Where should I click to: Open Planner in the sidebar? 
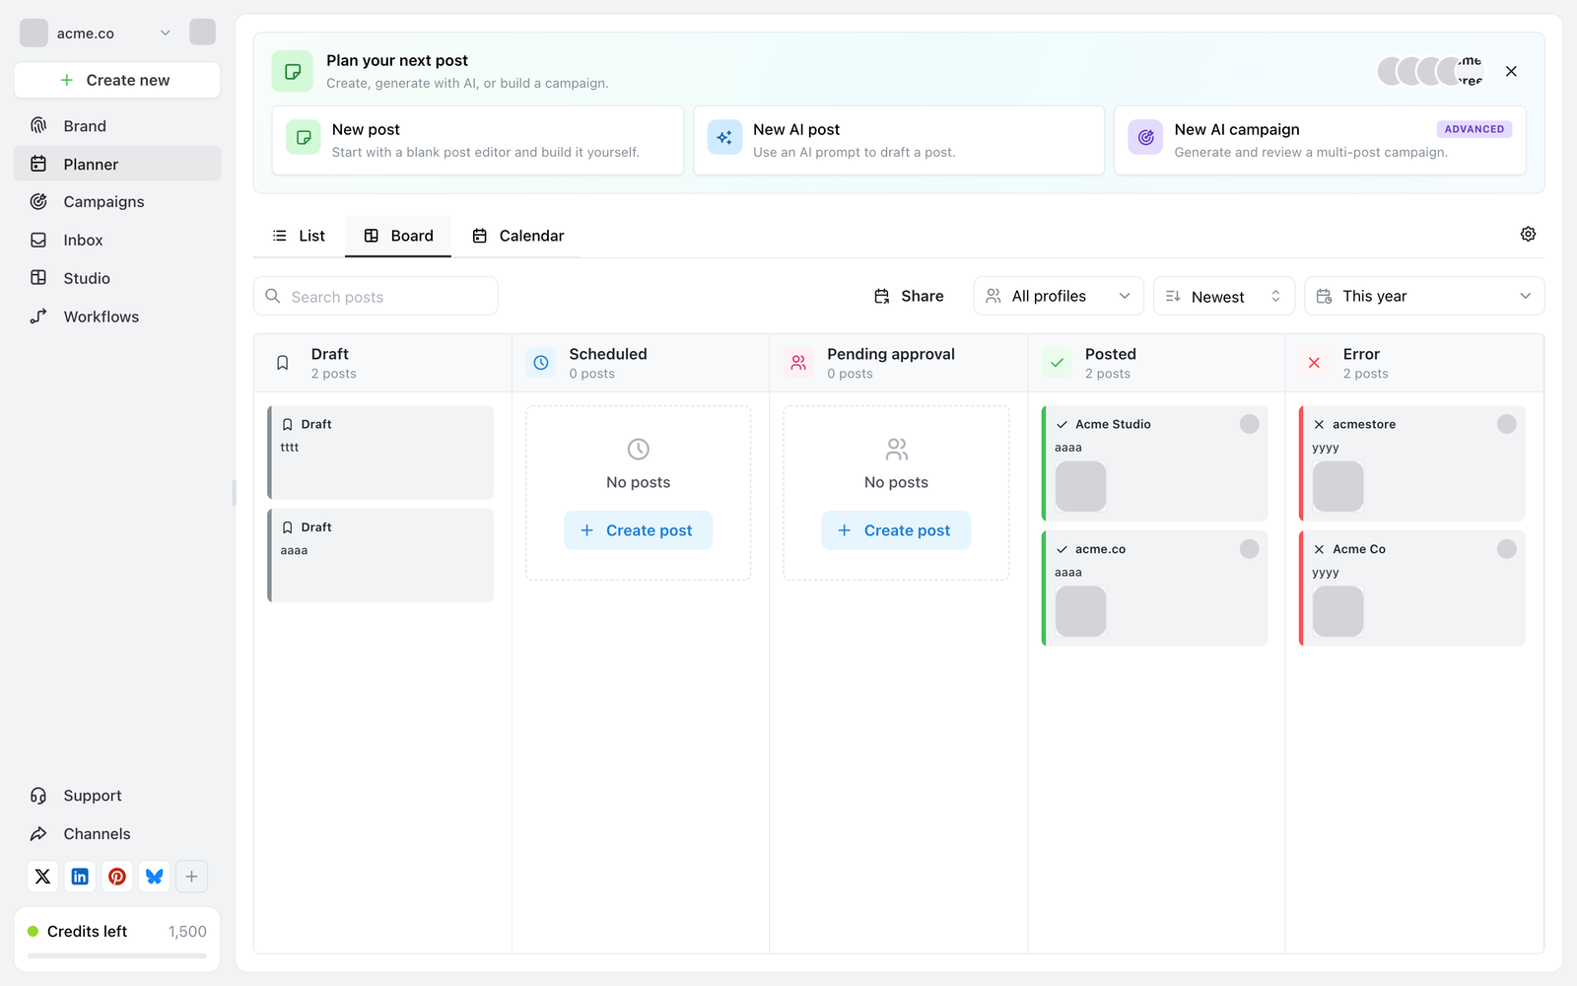coord(117,164)
